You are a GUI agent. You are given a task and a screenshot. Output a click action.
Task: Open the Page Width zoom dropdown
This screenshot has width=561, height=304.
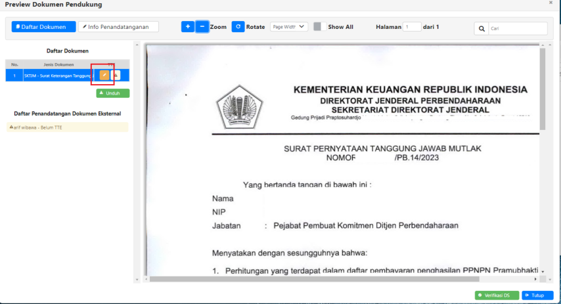[x=288, y=27]
